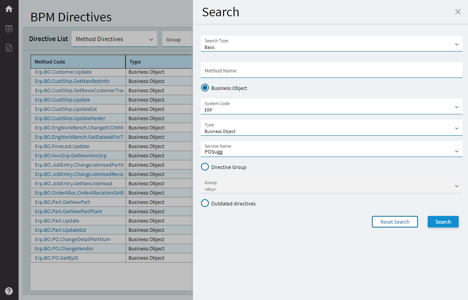Open Erp.BO.JobEntry.ChangeJobHeadRevis directive

coord(79,174)
